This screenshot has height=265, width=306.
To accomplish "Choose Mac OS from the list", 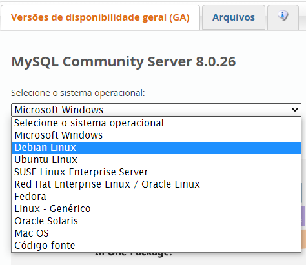I will (x=156, y=233).
